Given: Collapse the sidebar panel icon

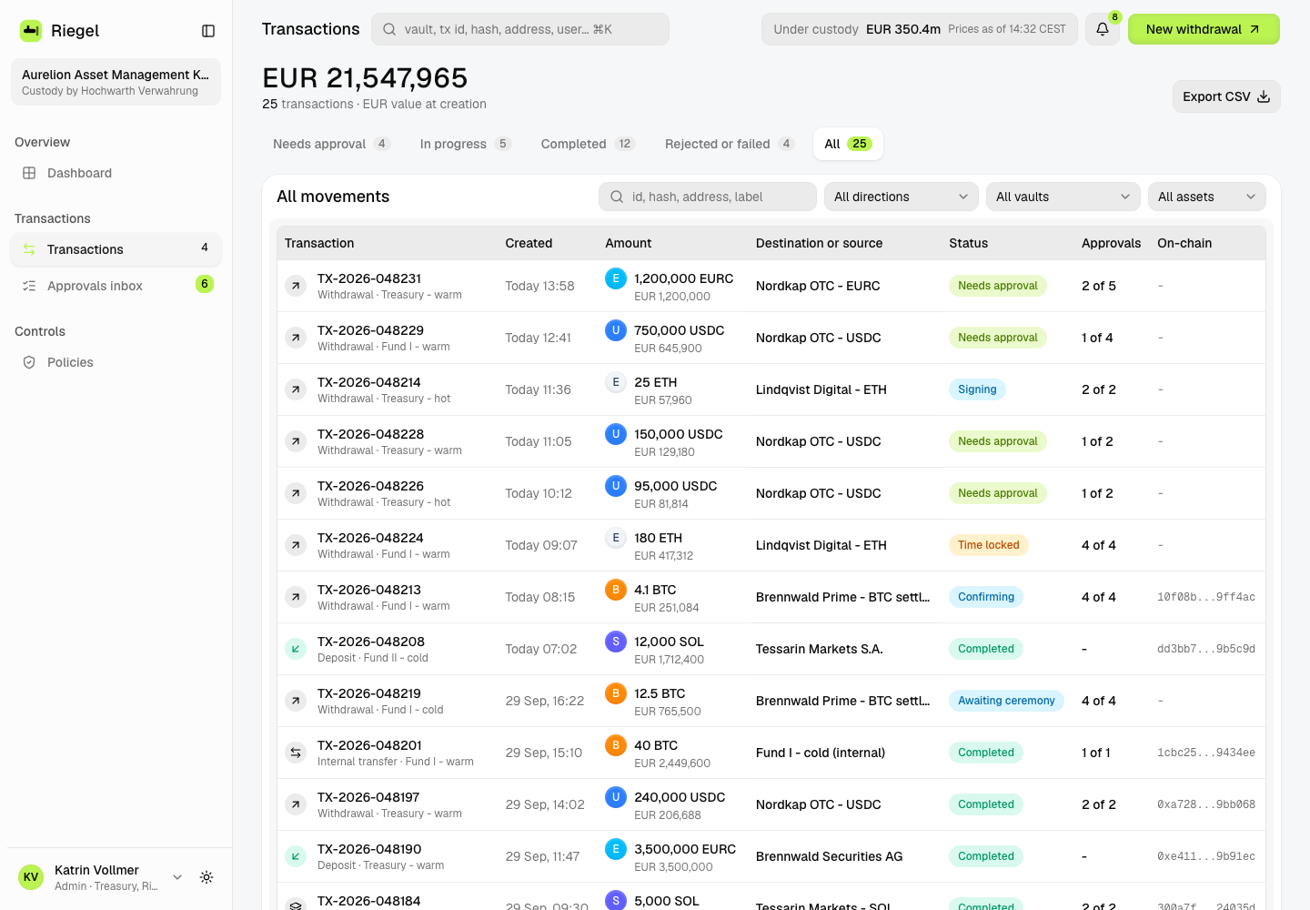Looking at the screenshot, I should point(208,31).
